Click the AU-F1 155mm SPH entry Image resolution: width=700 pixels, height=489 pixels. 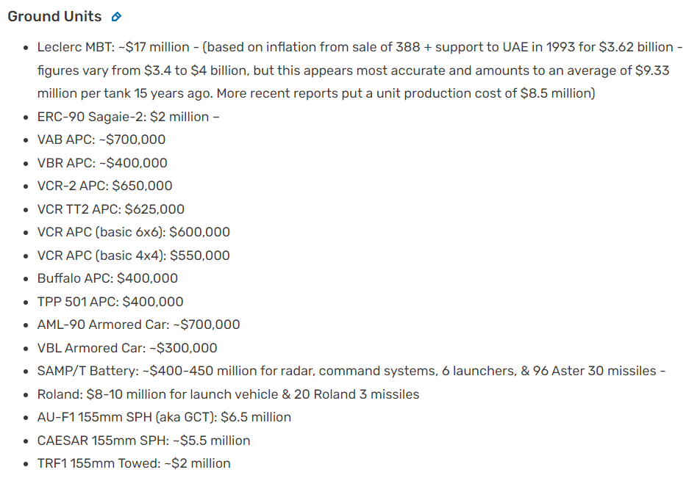[x=164, y=417]
